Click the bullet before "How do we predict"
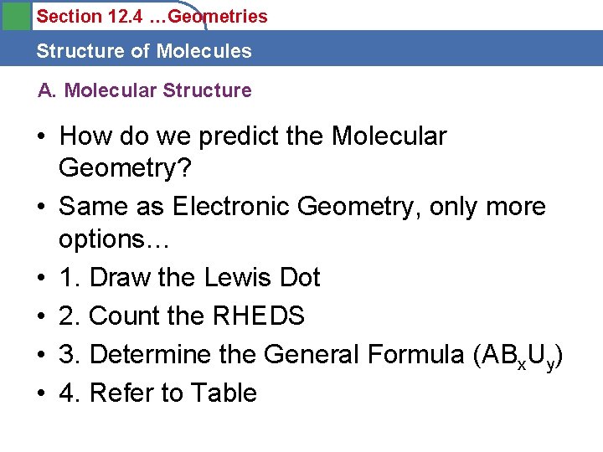Screen dimensions: 603x452 (42, 136)
